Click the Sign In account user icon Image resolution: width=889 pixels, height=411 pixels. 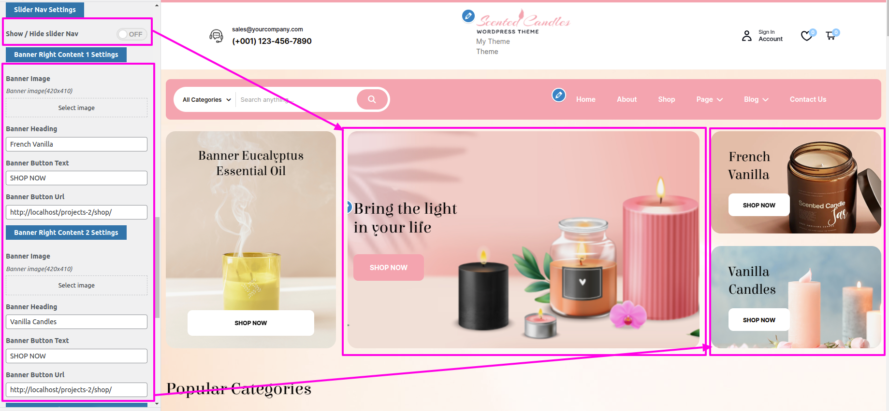point(747,36)
